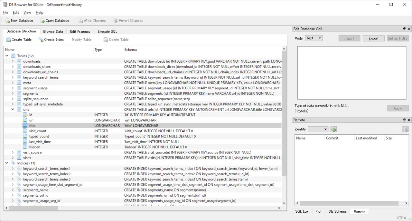Collapse the Indices (11) group
Image resolution: width=412 pixels, height=221 pixels.
(7, 163)
